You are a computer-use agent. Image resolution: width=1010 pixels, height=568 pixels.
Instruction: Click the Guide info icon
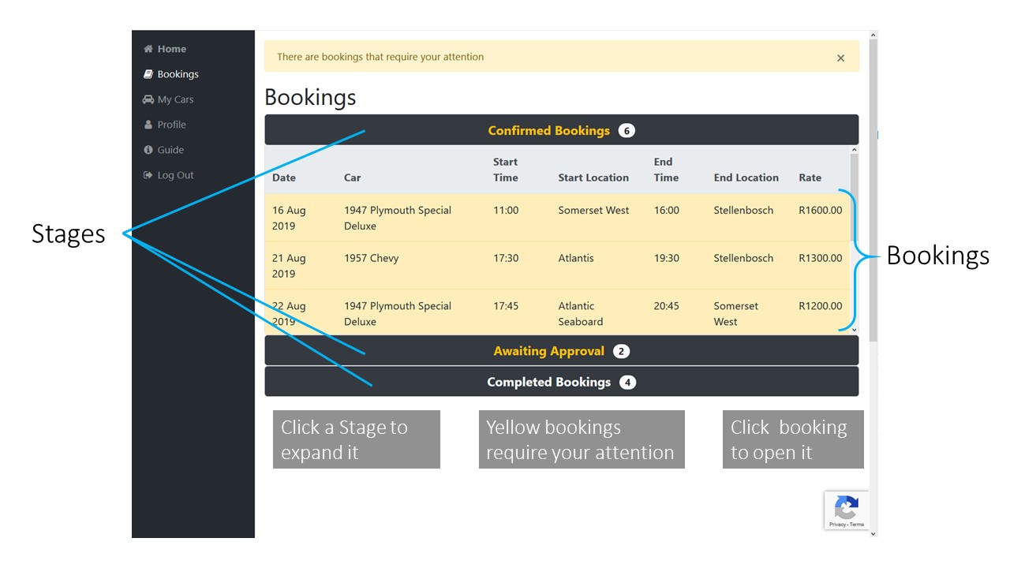click(148, 150)
